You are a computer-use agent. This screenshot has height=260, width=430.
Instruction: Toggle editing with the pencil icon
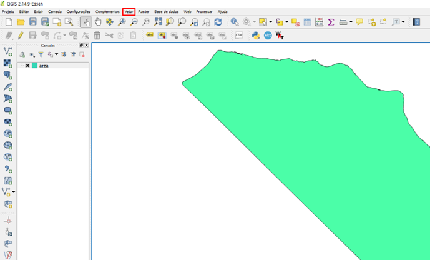click(x=21, y=36)
